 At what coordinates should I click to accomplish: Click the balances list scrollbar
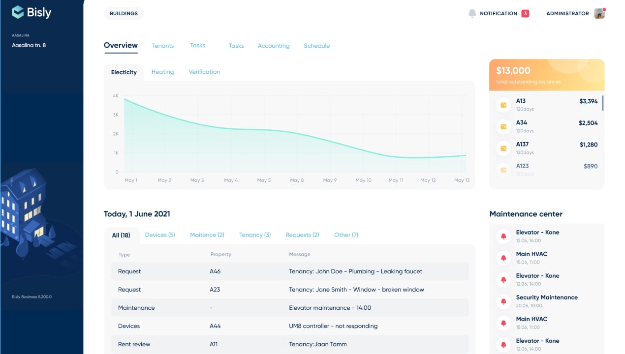603,103
